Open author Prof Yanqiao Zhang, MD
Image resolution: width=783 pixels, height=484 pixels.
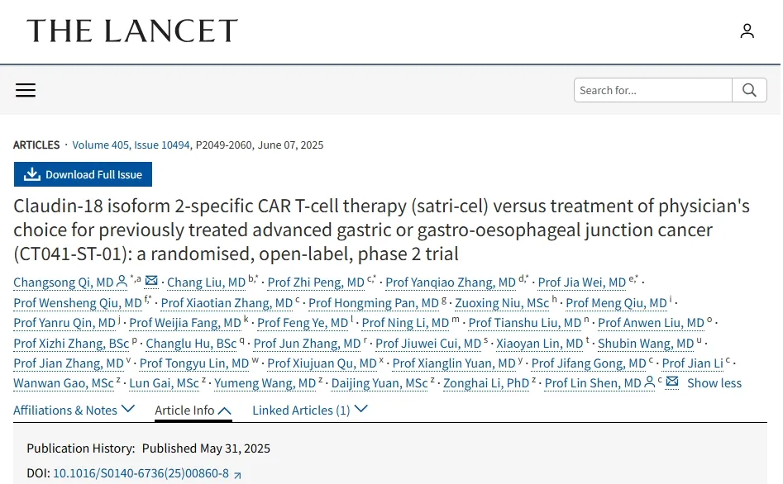pyautogui.click(x=451, y=282)
